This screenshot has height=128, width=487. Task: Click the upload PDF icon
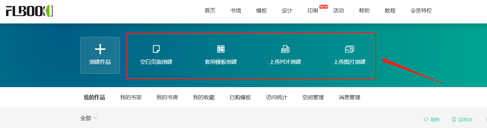click(x=285, y=49)
